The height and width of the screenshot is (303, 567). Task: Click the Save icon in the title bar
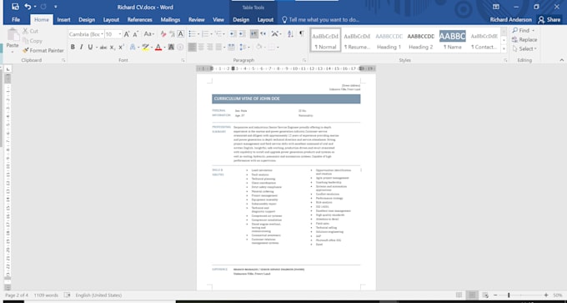tap(15, 7)
